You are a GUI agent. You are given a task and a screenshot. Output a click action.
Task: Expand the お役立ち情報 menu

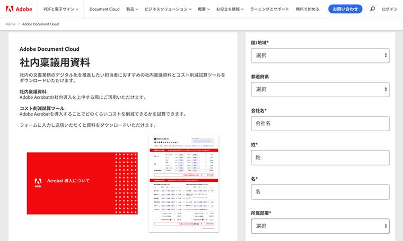[x=230, y=9]
